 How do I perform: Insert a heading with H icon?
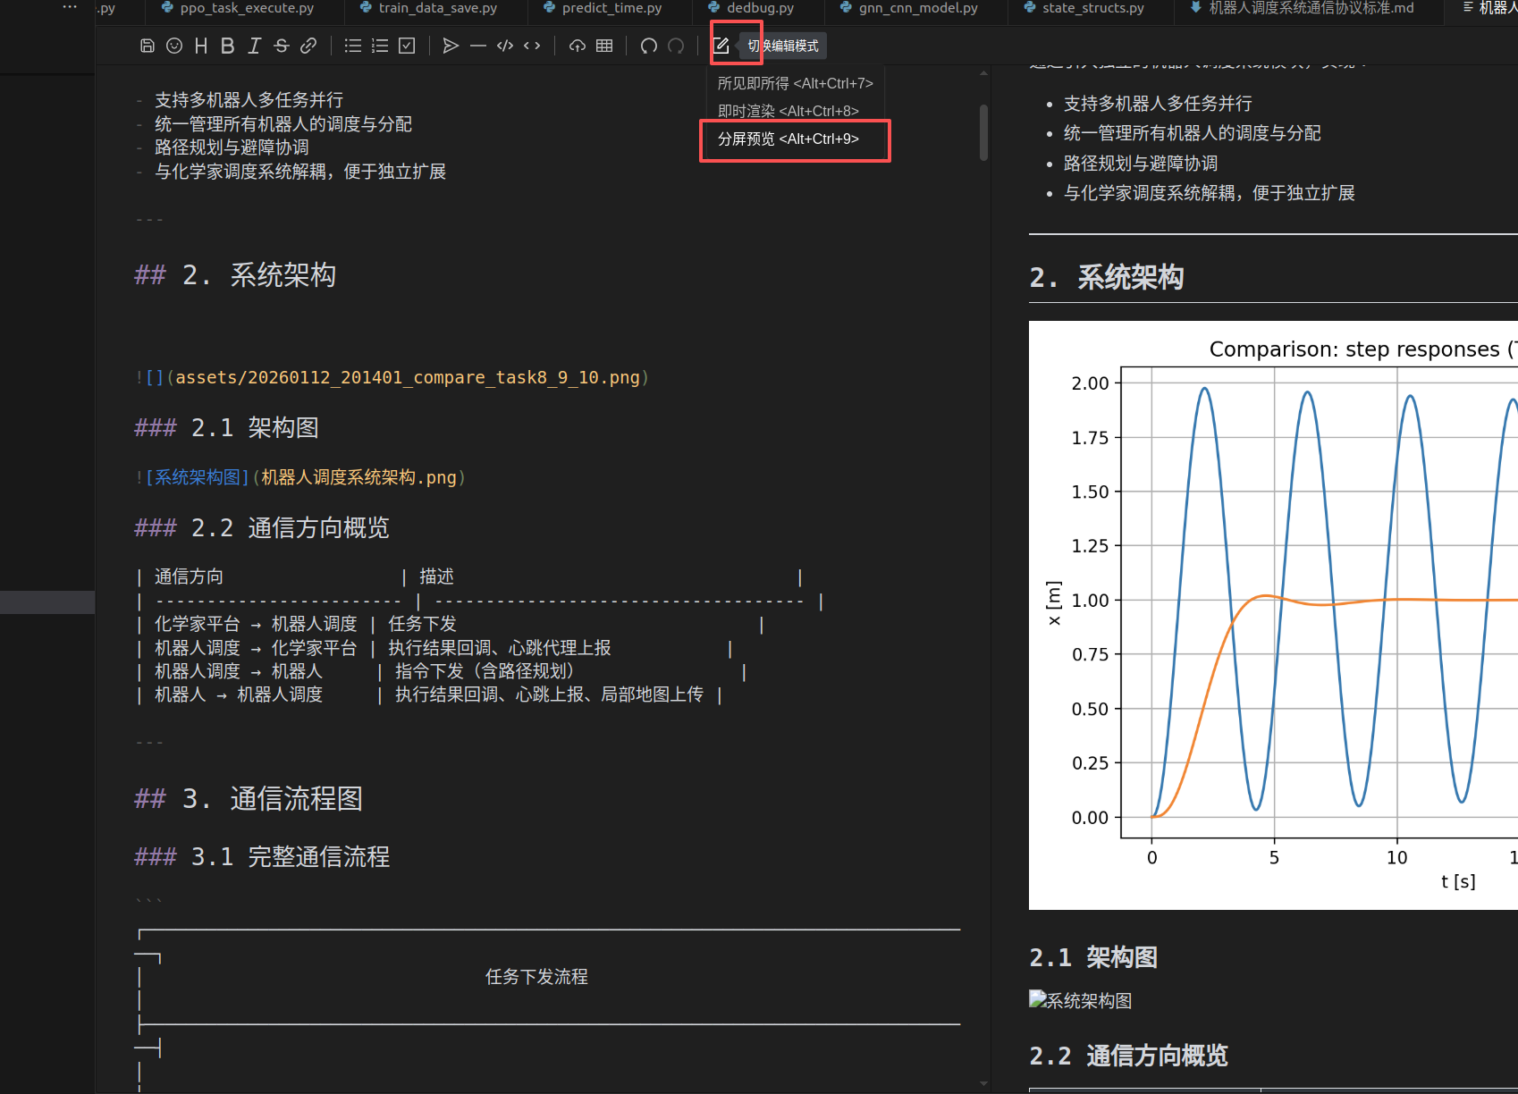[201, 46]
